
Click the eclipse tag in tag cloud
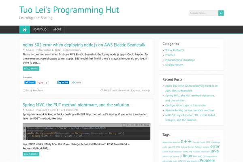[x=206, y=147]
